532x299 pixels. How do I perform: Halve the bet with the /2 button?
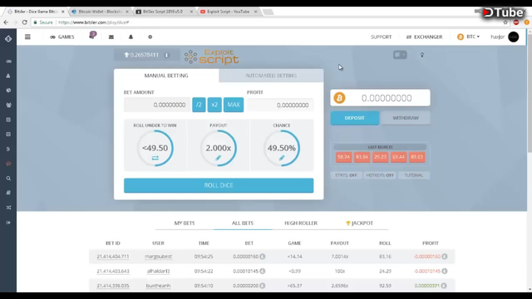[199, 105]
